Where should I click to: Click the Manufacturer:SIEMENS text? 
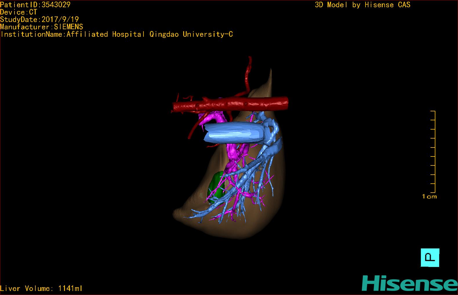41,27
